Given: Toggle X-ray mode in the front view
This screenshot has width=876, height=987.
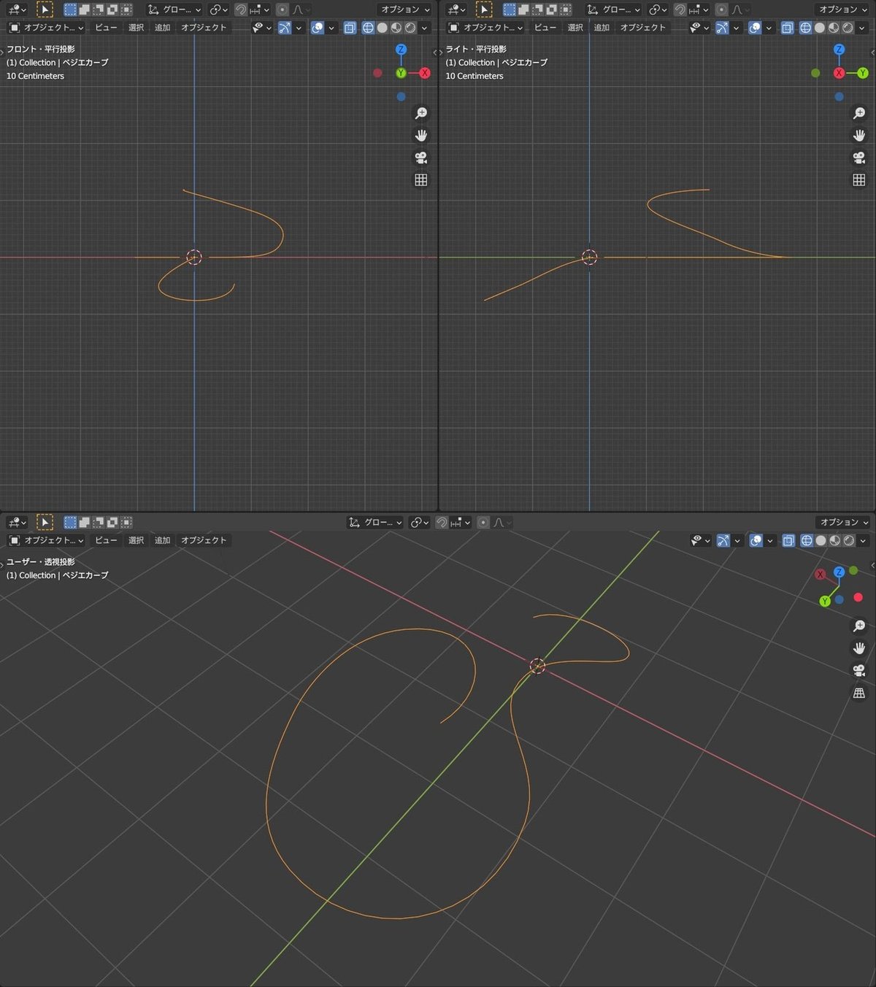Looking at the screenshot, I should (350, 28).
